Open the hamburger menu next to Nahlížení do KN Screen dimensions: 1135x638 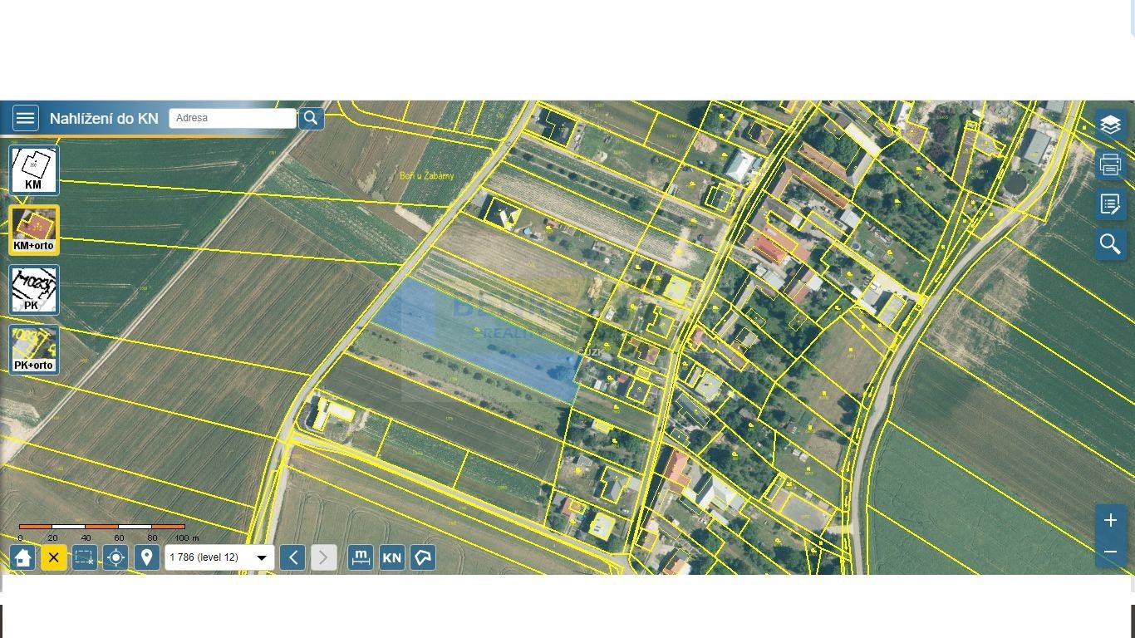tap(25, 118)
